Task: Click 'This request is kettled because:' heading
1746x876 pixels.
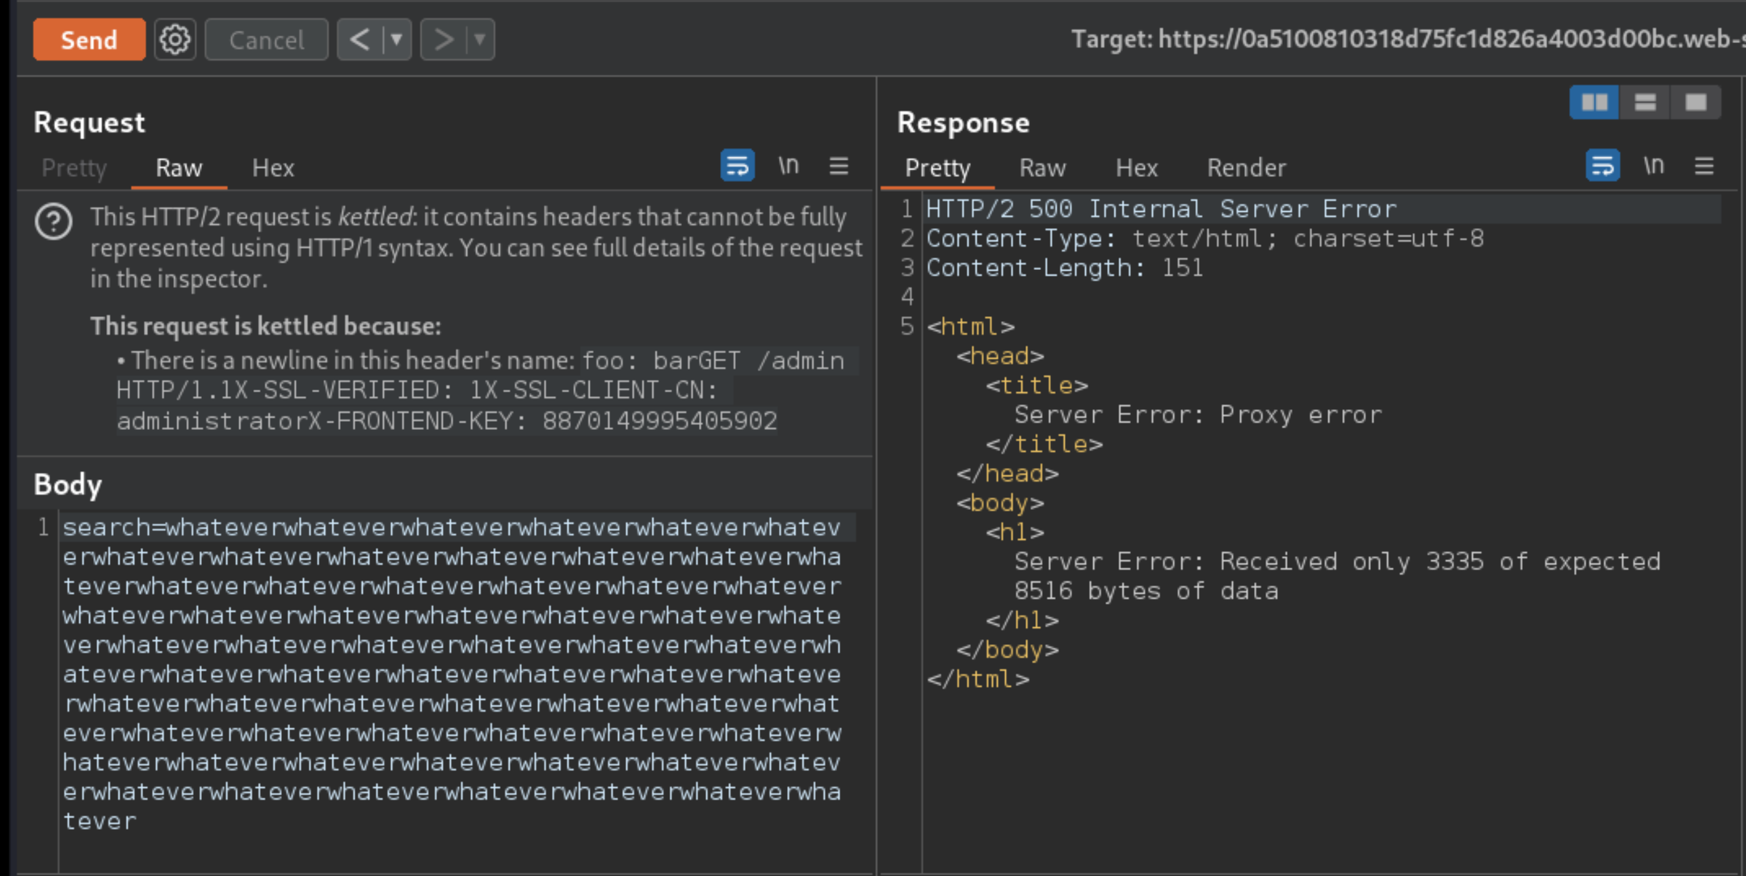Action: pos(266,326)
